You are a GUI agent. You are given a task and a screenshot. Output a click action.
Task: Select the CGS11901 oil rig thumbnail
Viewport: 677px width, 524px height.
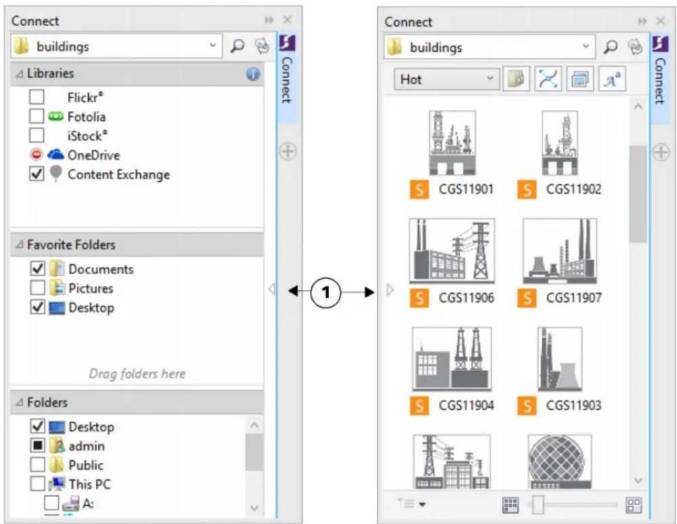pyautogui.click(x=452, y=143)
